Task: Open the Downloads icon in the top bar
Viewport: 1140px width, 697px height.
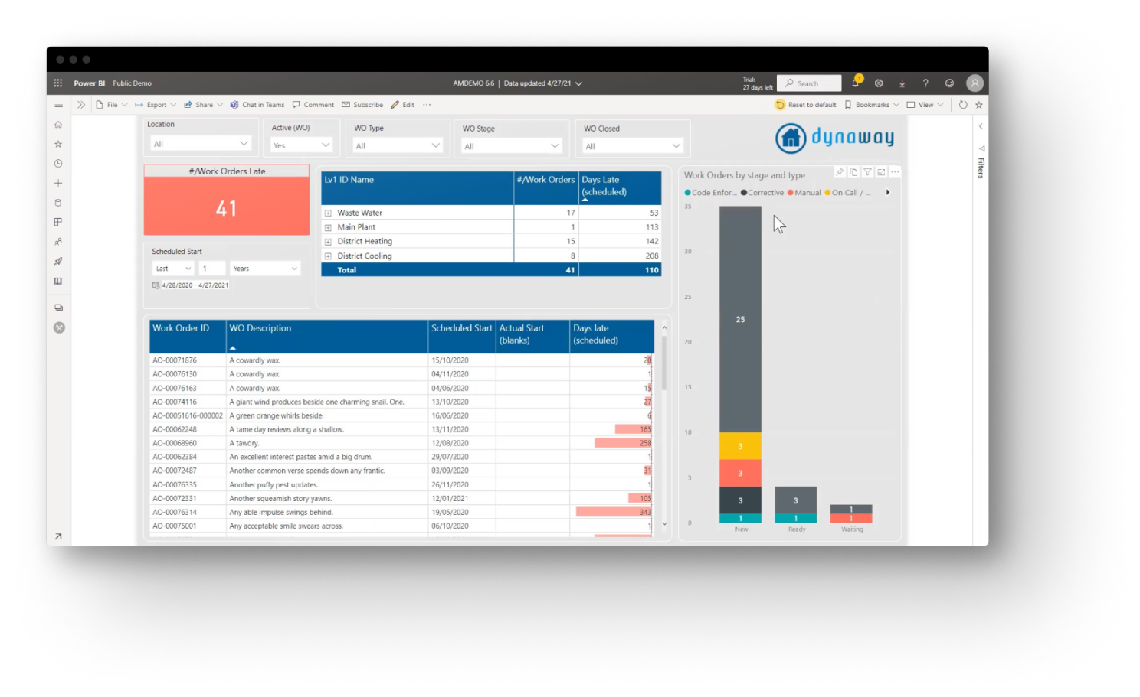Action: pos(902,83)
